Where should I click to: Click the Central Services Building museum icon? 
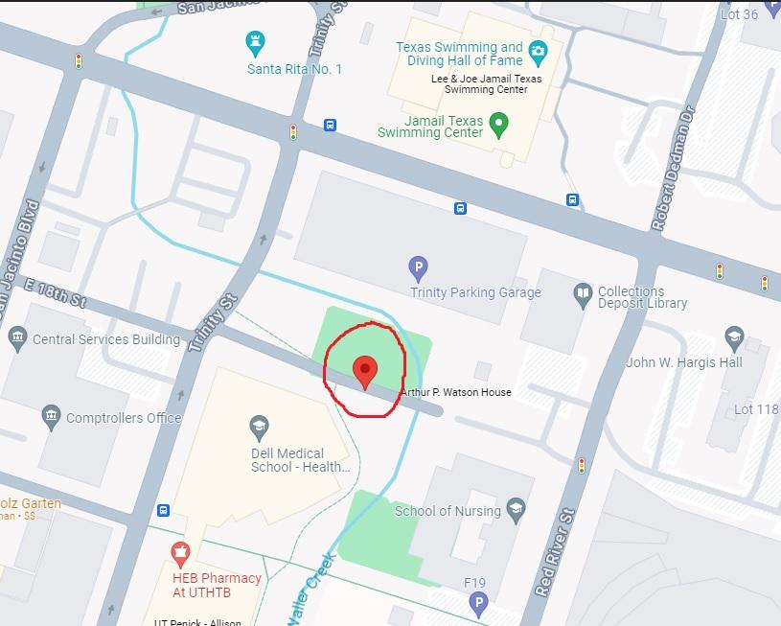point(18,339)
